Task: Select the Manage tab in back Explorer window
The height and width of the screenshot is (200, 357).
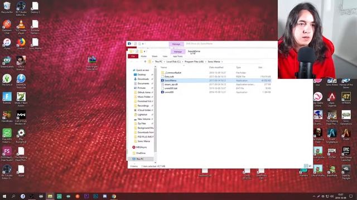Action: click(x=176, y=44)
